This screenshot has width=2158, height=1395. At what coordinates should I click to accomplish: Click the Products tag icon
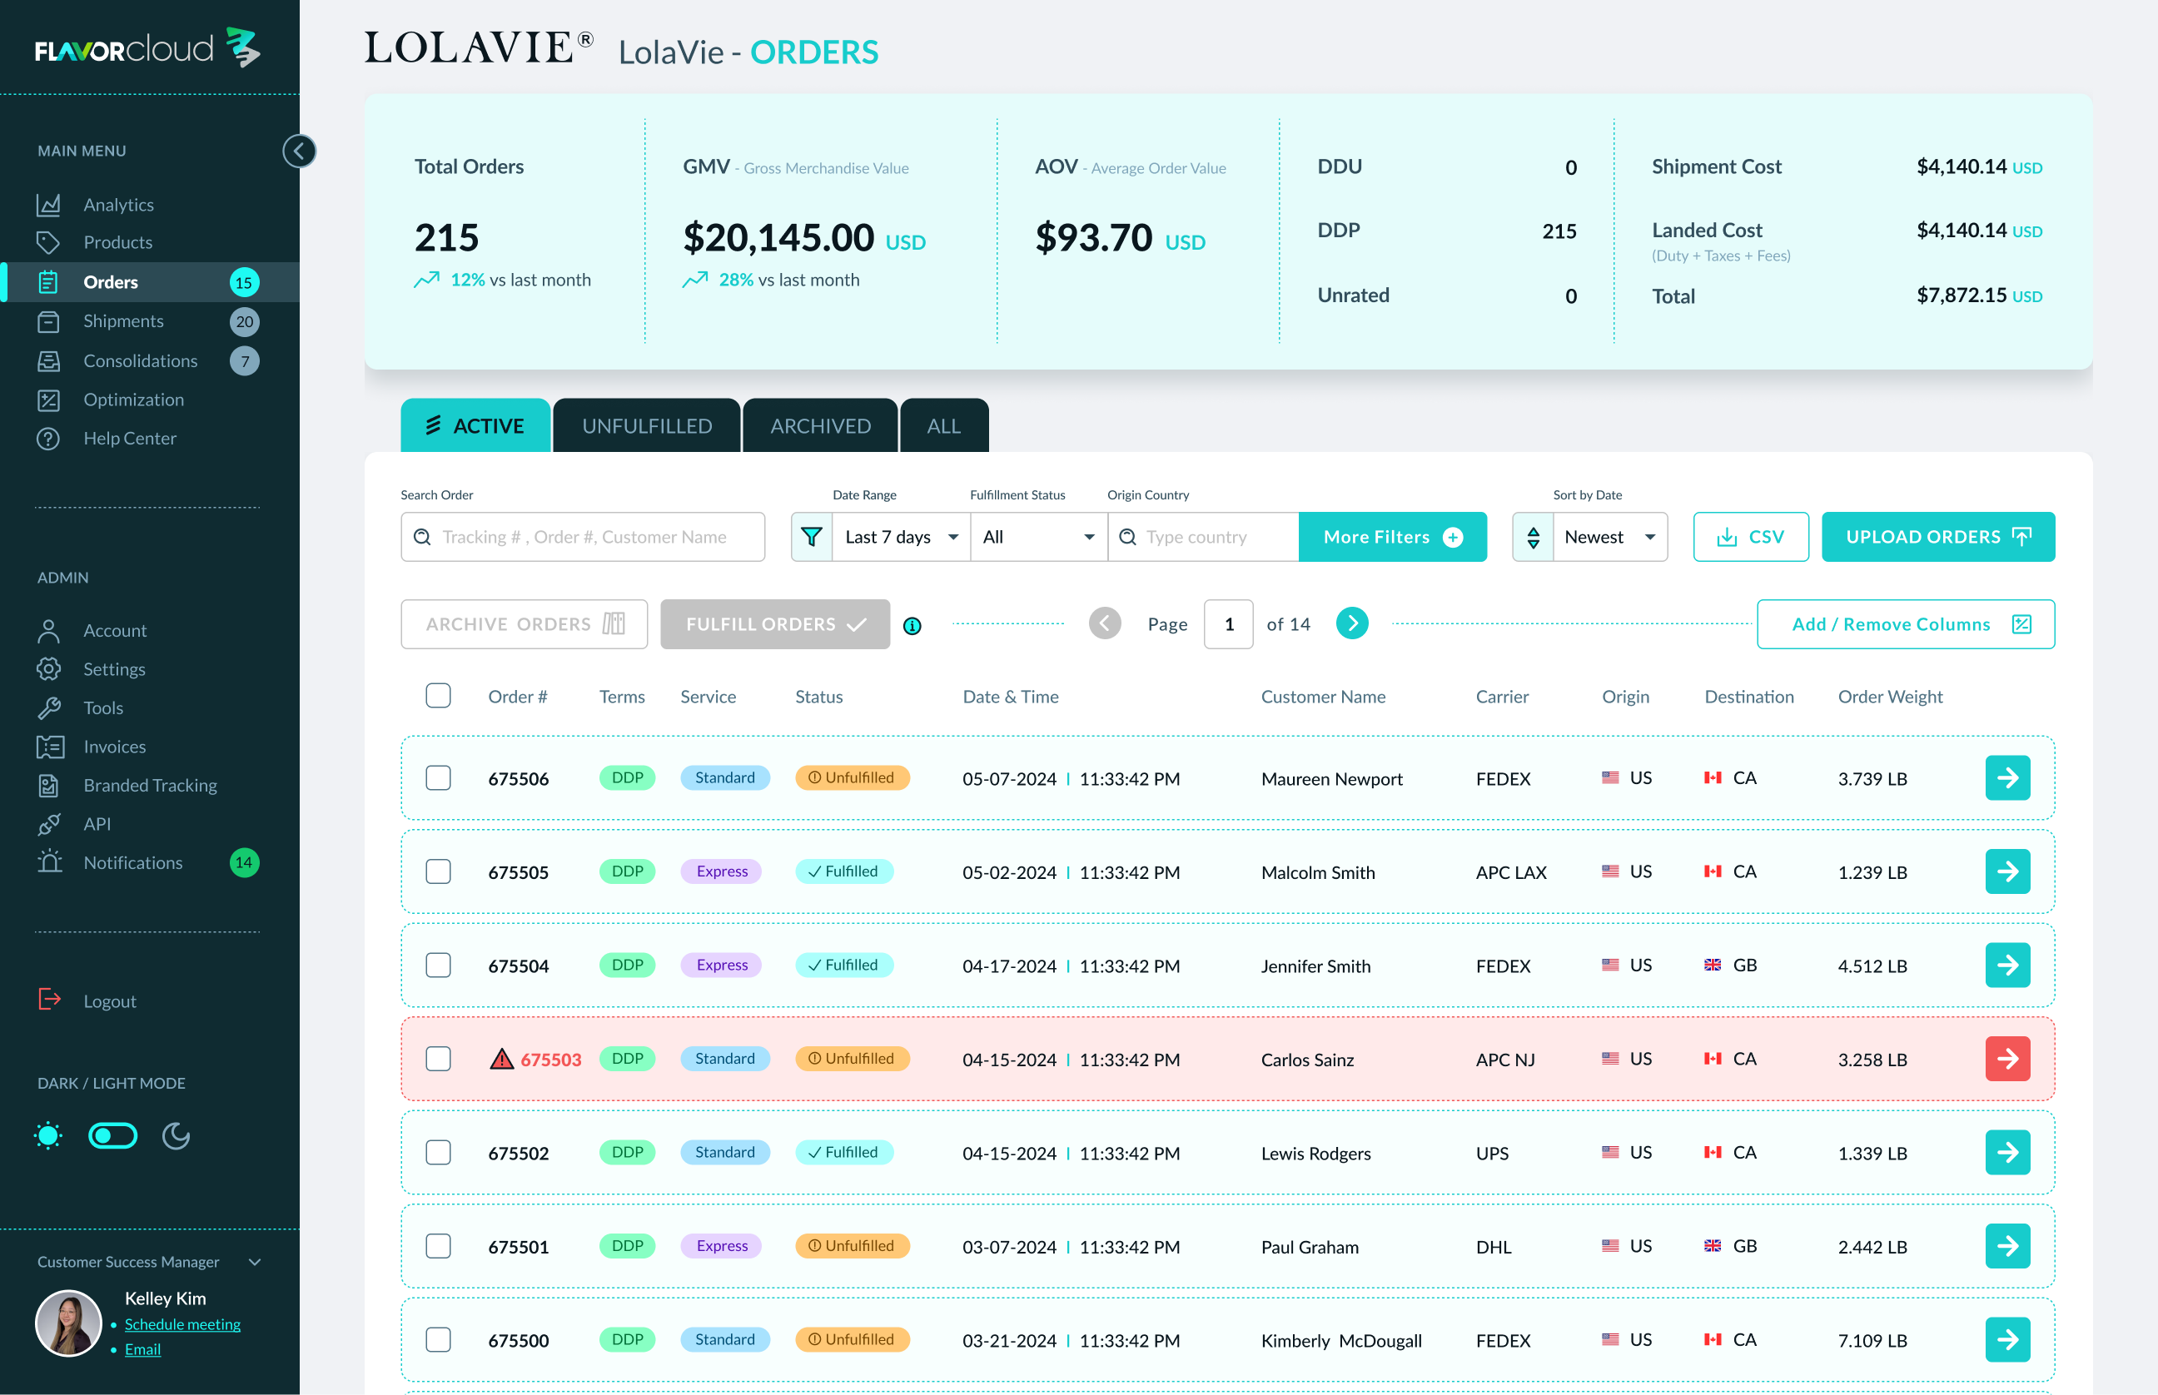(x=48, y=243)
